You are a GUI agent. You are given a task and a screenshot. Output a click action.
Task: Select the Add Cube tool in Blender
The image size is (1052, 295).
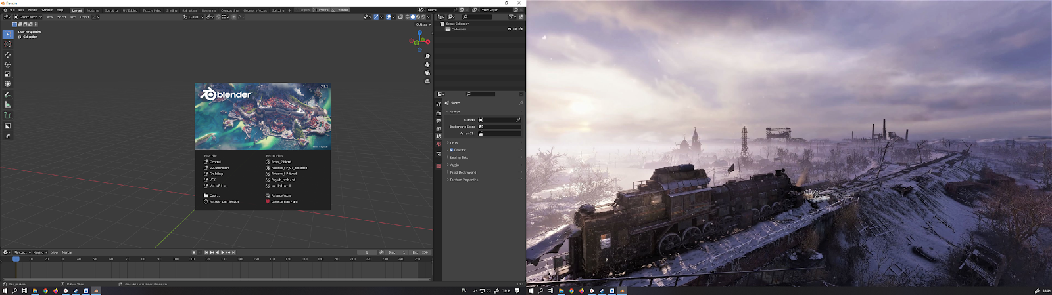tap(8, 115)
